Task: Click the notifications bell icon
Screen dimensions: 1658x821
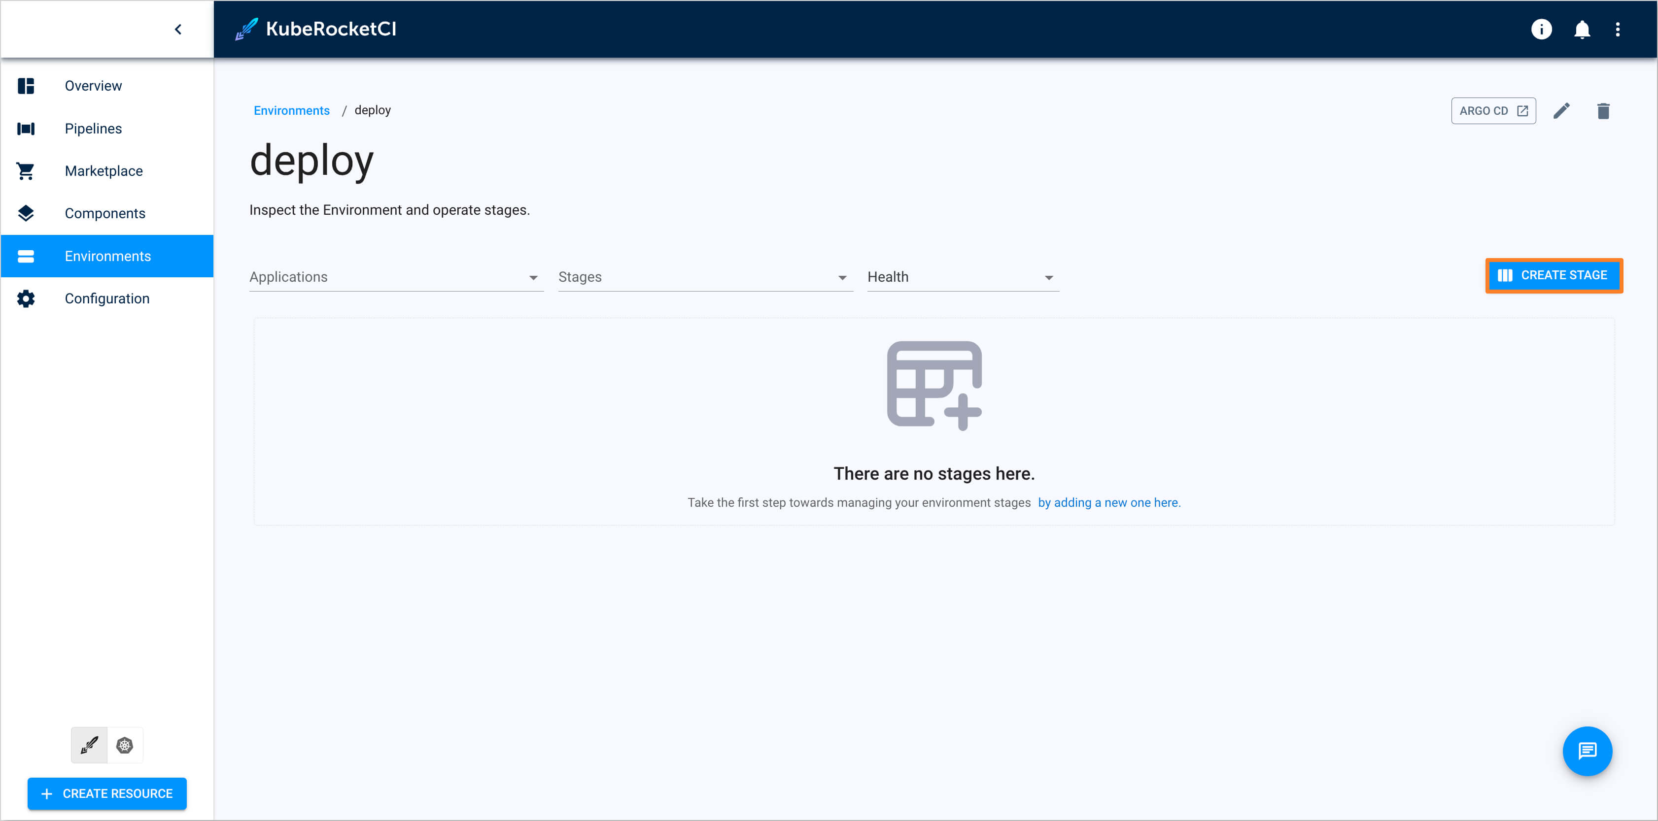Action: (1582, 29)
